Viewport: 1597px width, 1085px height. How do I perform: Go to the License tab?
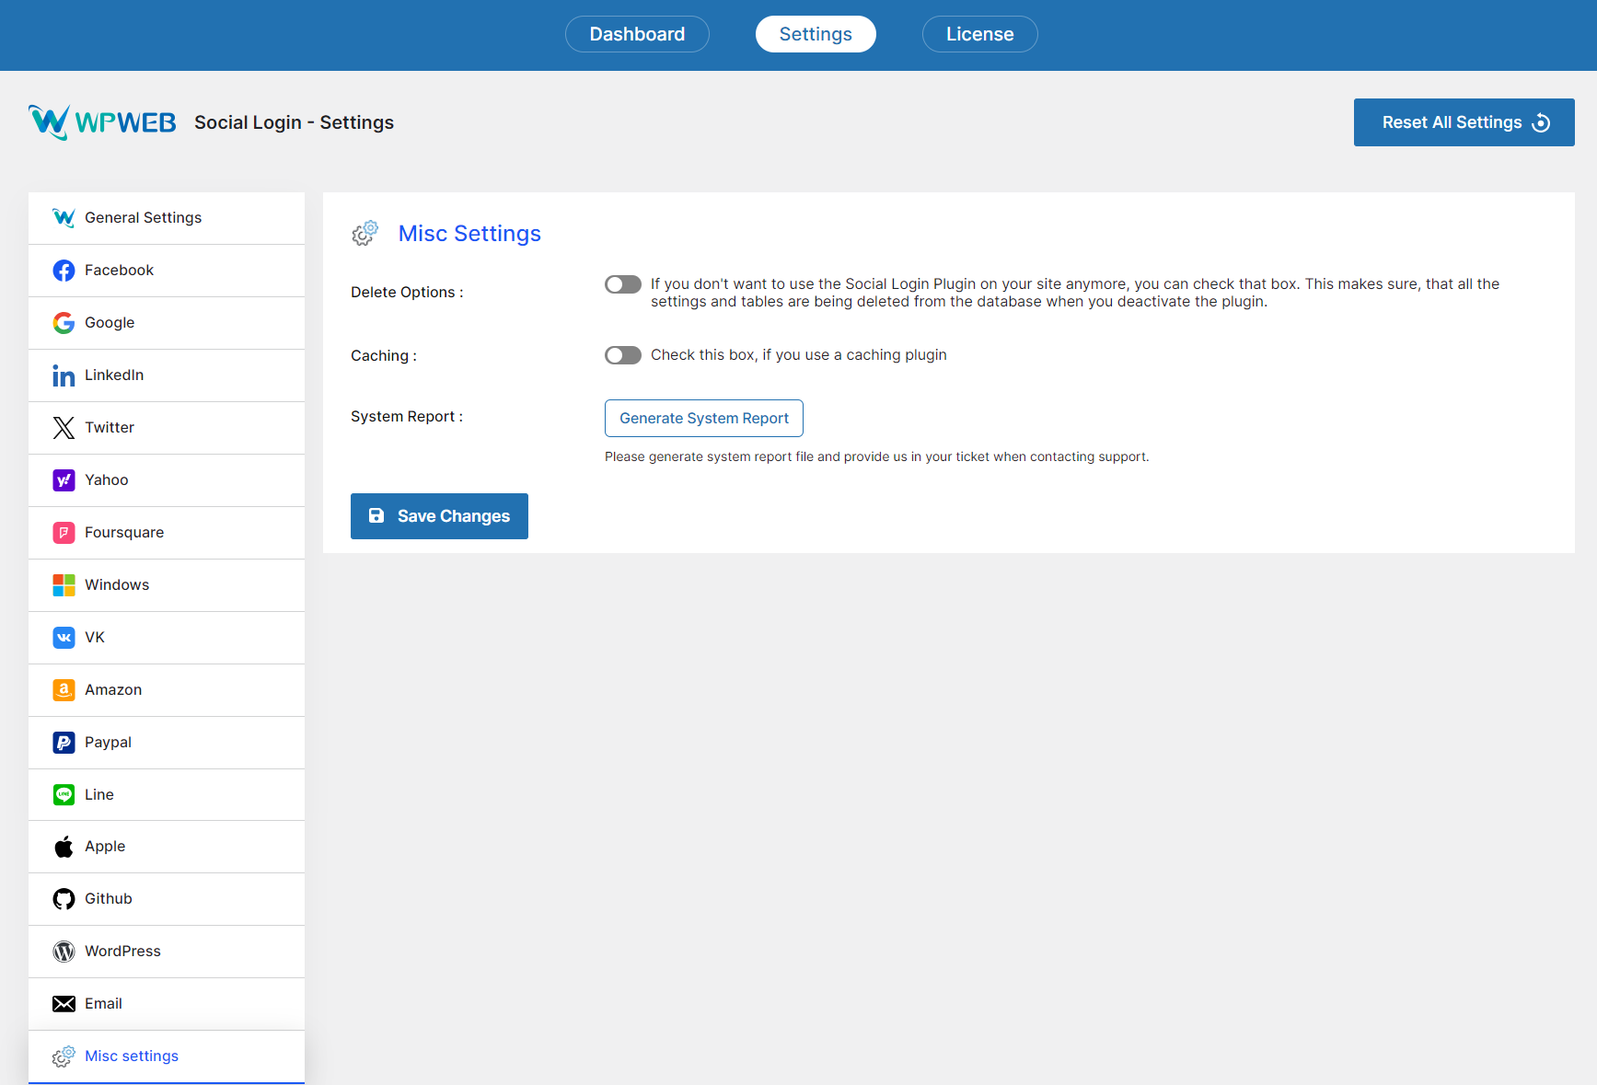980,34
